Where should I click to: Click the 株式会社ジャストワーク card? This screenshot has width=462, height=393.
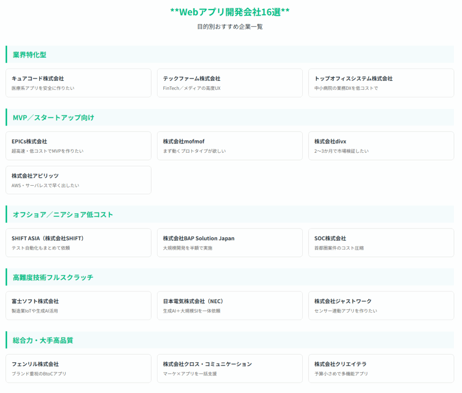(381, 306)
